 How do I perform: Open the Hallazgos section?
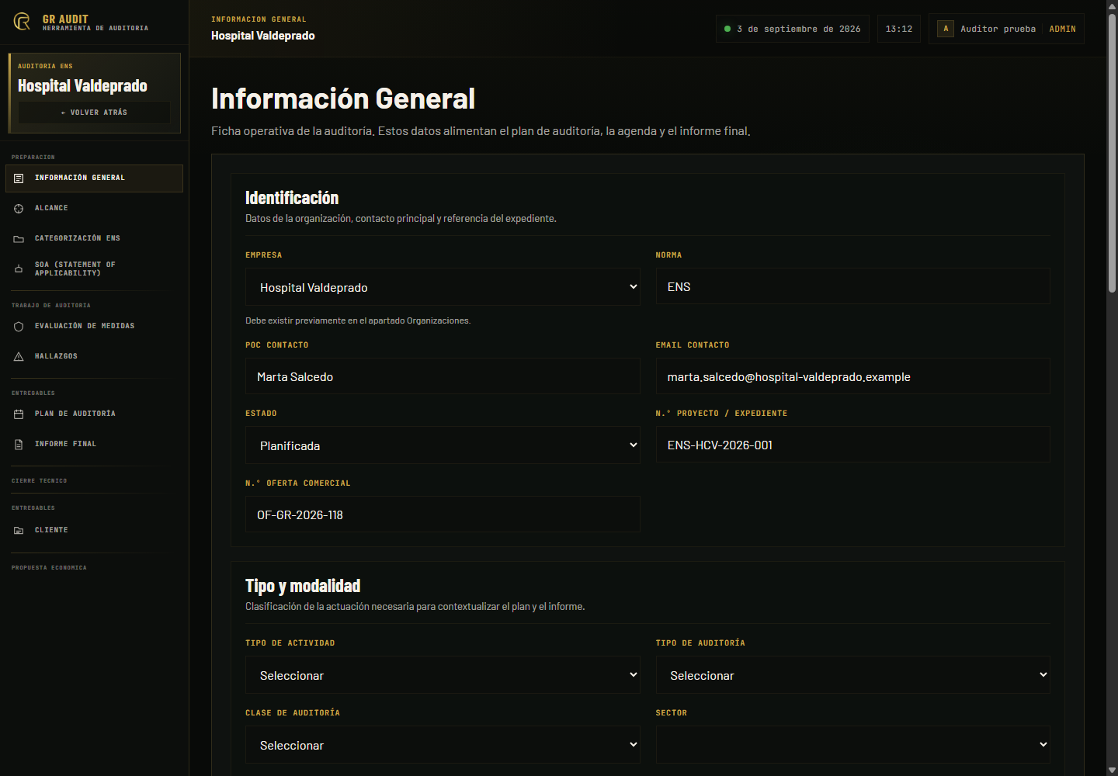(94, 357)
